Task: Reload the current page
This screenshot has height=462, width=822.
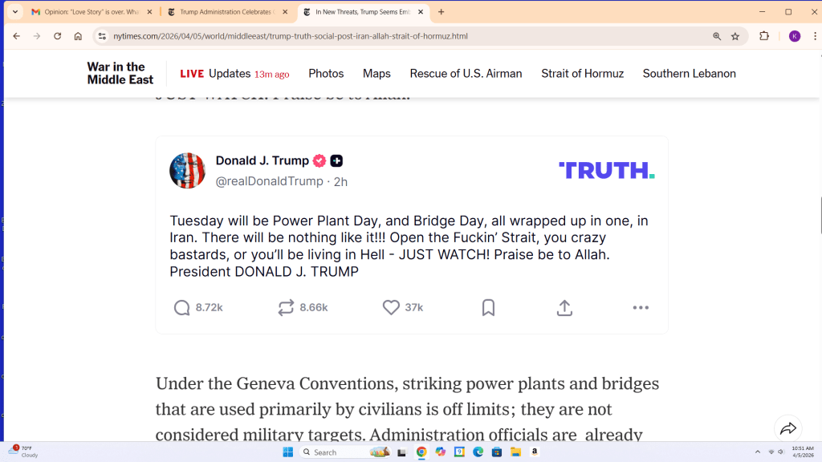Action: pos(56,36)
